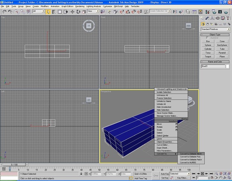The image size is (232, 181).
Task: Toggle Window/Crossing selection mode icon
Action: coord(66,12)
